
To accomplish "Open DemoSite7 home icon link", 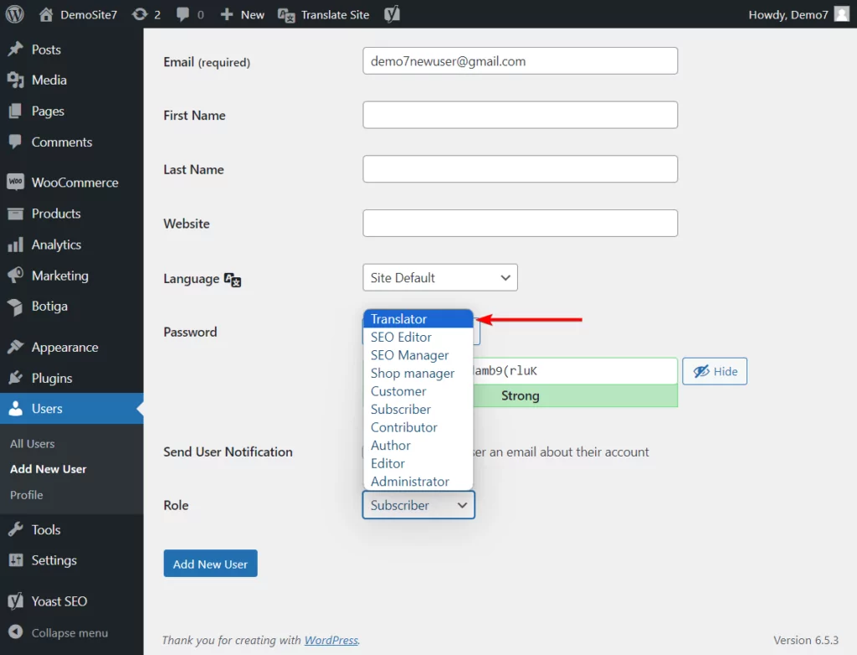I will pyautogui.click(x=46, y=14).
